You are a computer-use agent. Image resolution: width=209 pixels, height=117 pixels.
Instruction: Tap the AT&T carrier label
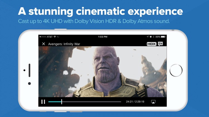[49, 37]
